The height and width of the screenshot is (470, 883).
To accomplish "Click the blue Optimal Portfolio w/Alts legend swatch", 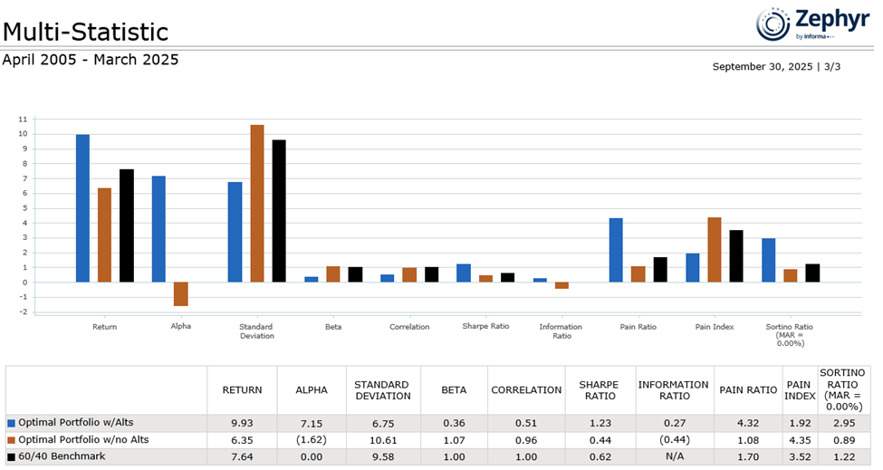I will (x=11, y=423).
